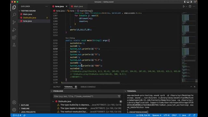Toggle the secondary side bar layout icon
The width and height of the screenshot is (208, 117).
(191, 2)
